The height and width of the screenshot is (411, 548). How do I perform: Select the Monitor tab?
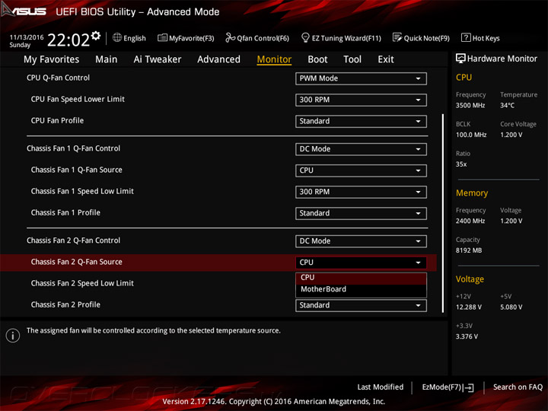274,59
